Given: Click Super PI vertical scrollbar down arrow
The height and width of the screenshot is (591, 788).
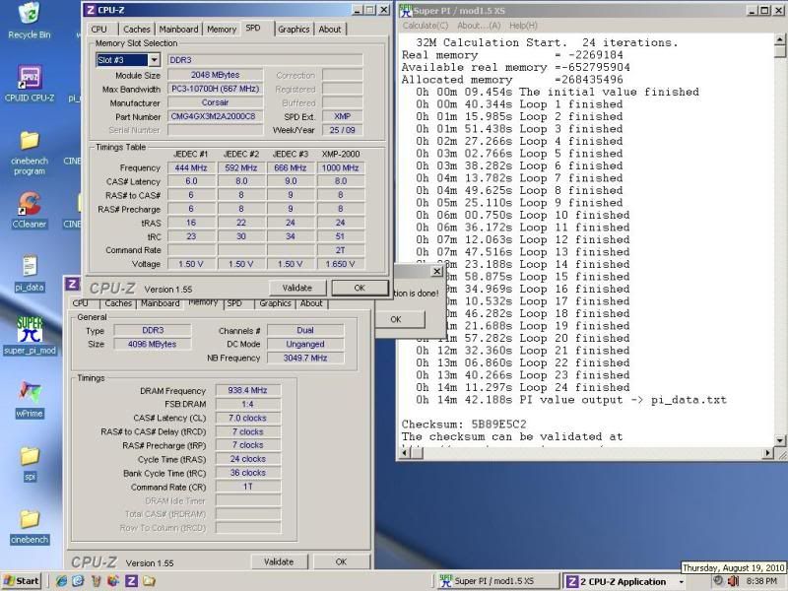Looking at the screenshot, I should [779, 440].
